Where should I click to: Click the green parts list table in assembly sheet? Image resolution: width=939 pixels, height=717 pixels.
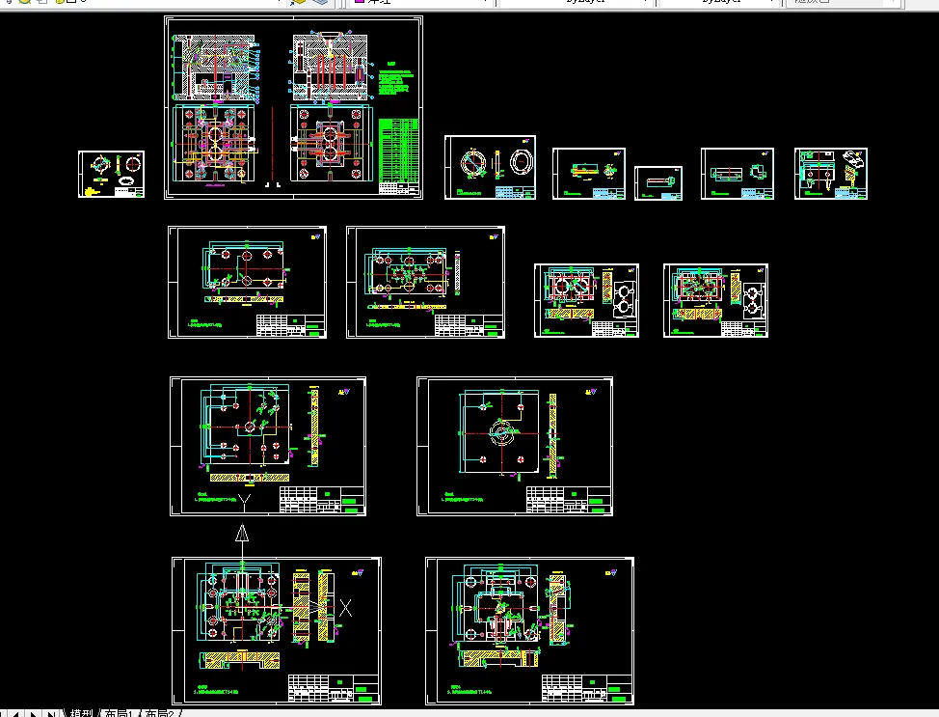click(398, 152)
